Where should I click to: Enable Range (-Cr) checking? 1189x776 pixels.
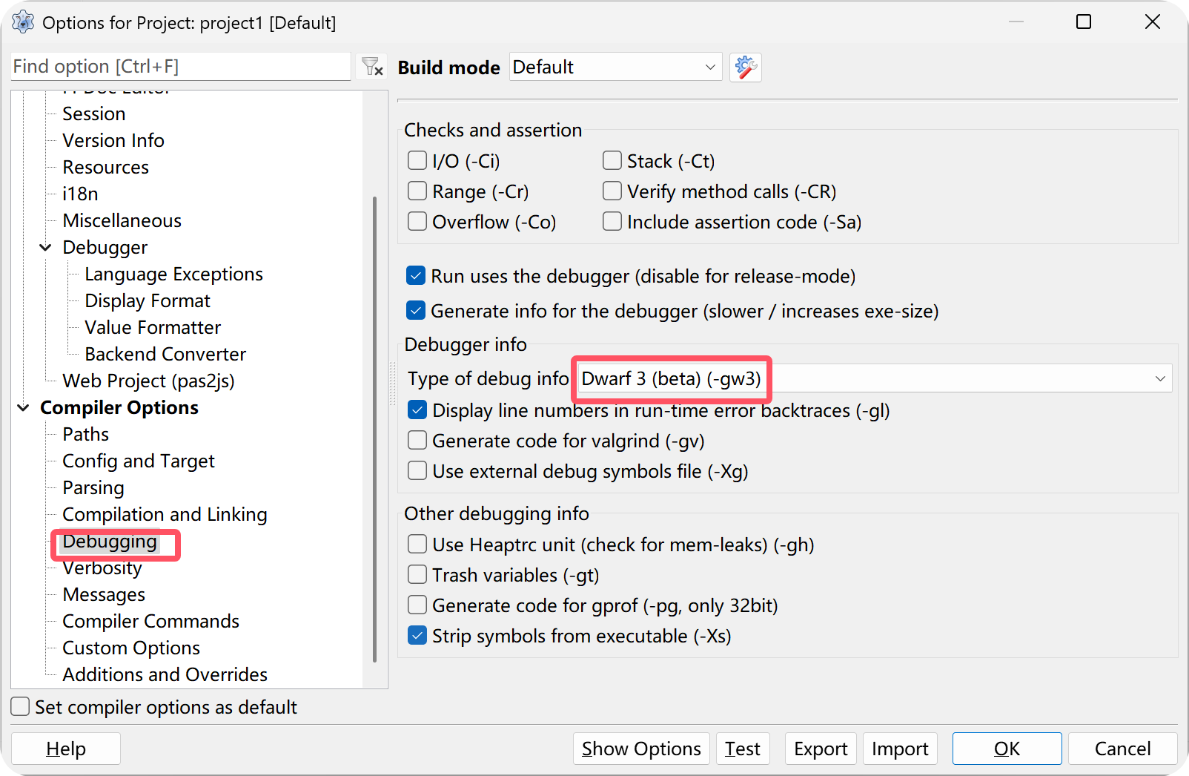418,191
